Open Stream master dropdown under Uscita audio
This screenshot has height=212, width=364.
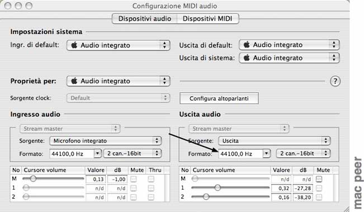239,129
